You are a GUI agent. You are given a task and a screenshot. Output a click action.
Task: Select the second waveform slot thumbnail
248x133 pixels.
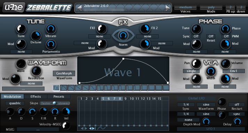64,88
